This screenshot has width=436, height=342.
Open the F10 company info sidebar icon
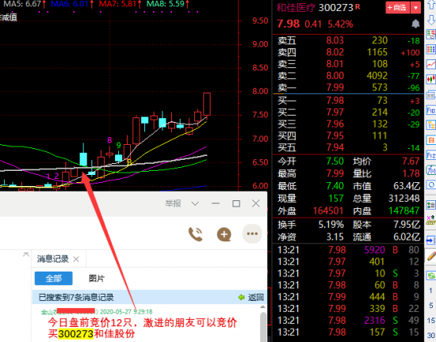tap(430, 110)
